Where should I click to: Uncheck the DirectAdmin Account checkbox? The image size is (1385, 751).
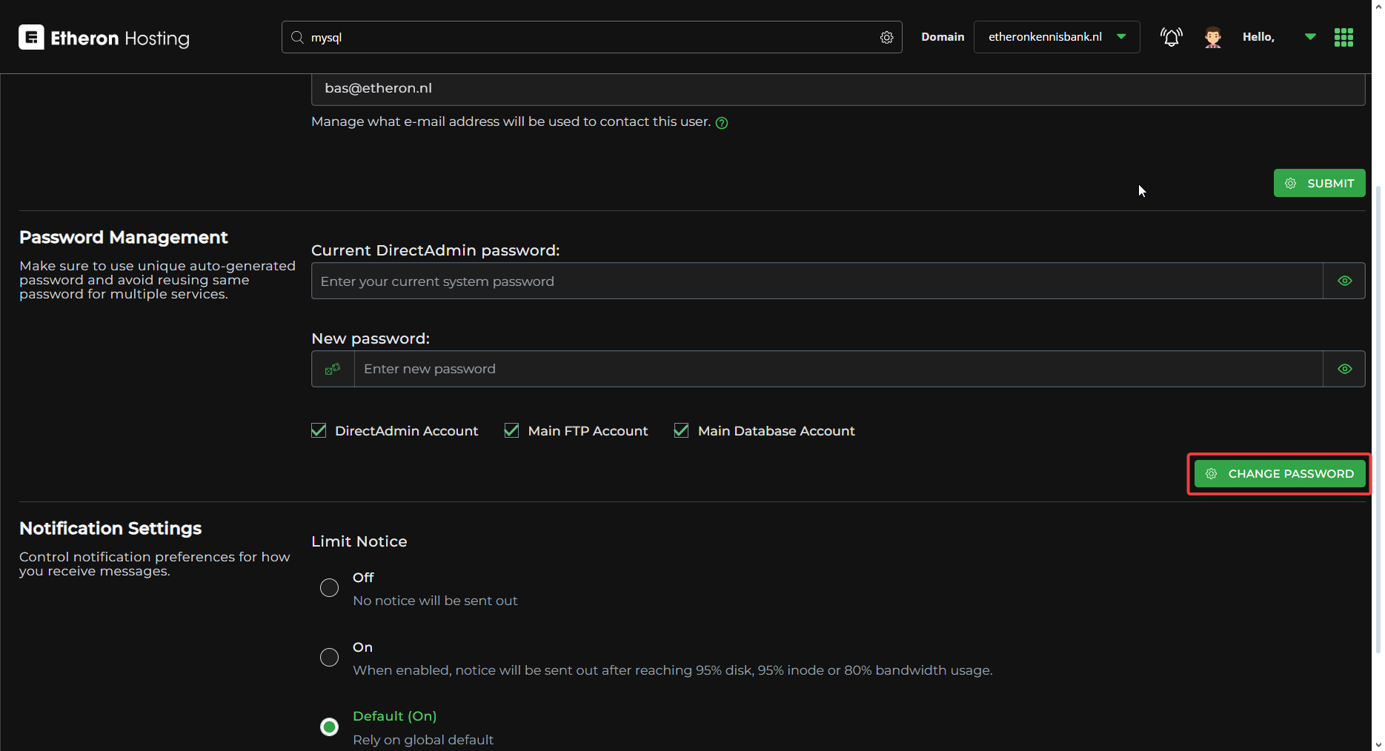coord(319,430)
